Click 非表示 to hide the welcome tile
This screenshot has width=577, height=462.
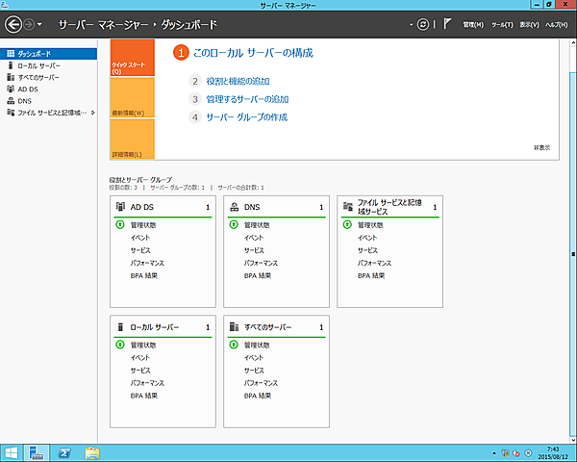(542, 147)
